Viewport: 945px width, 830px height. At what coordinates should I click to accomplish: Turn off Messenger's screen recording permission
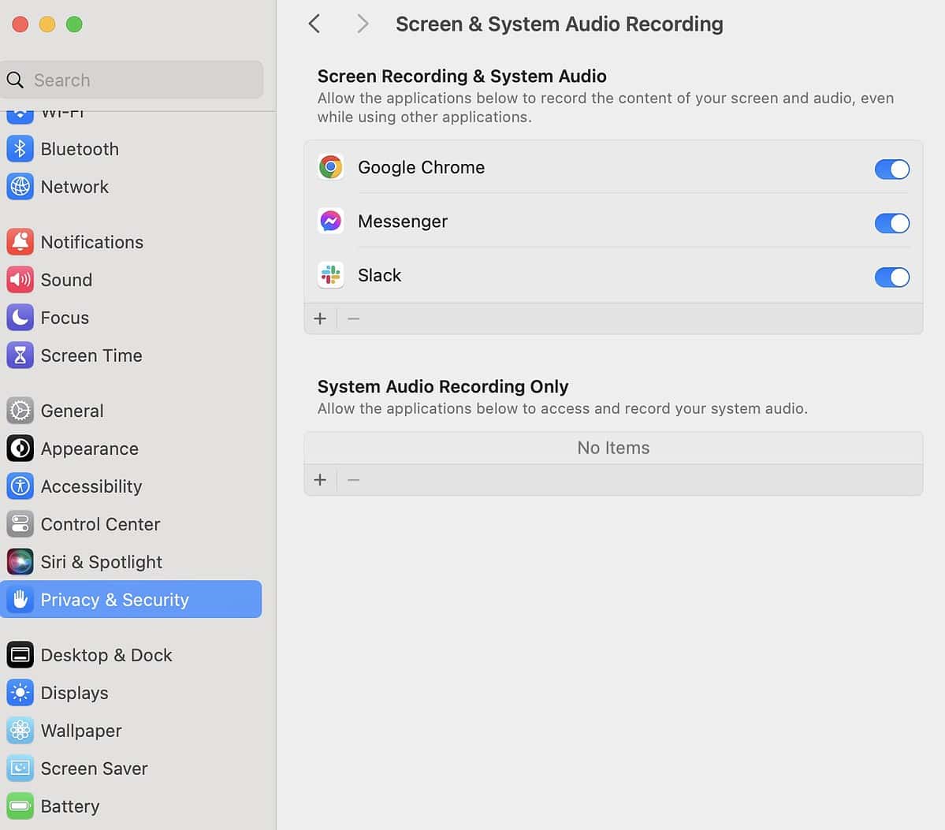(891, 223)
